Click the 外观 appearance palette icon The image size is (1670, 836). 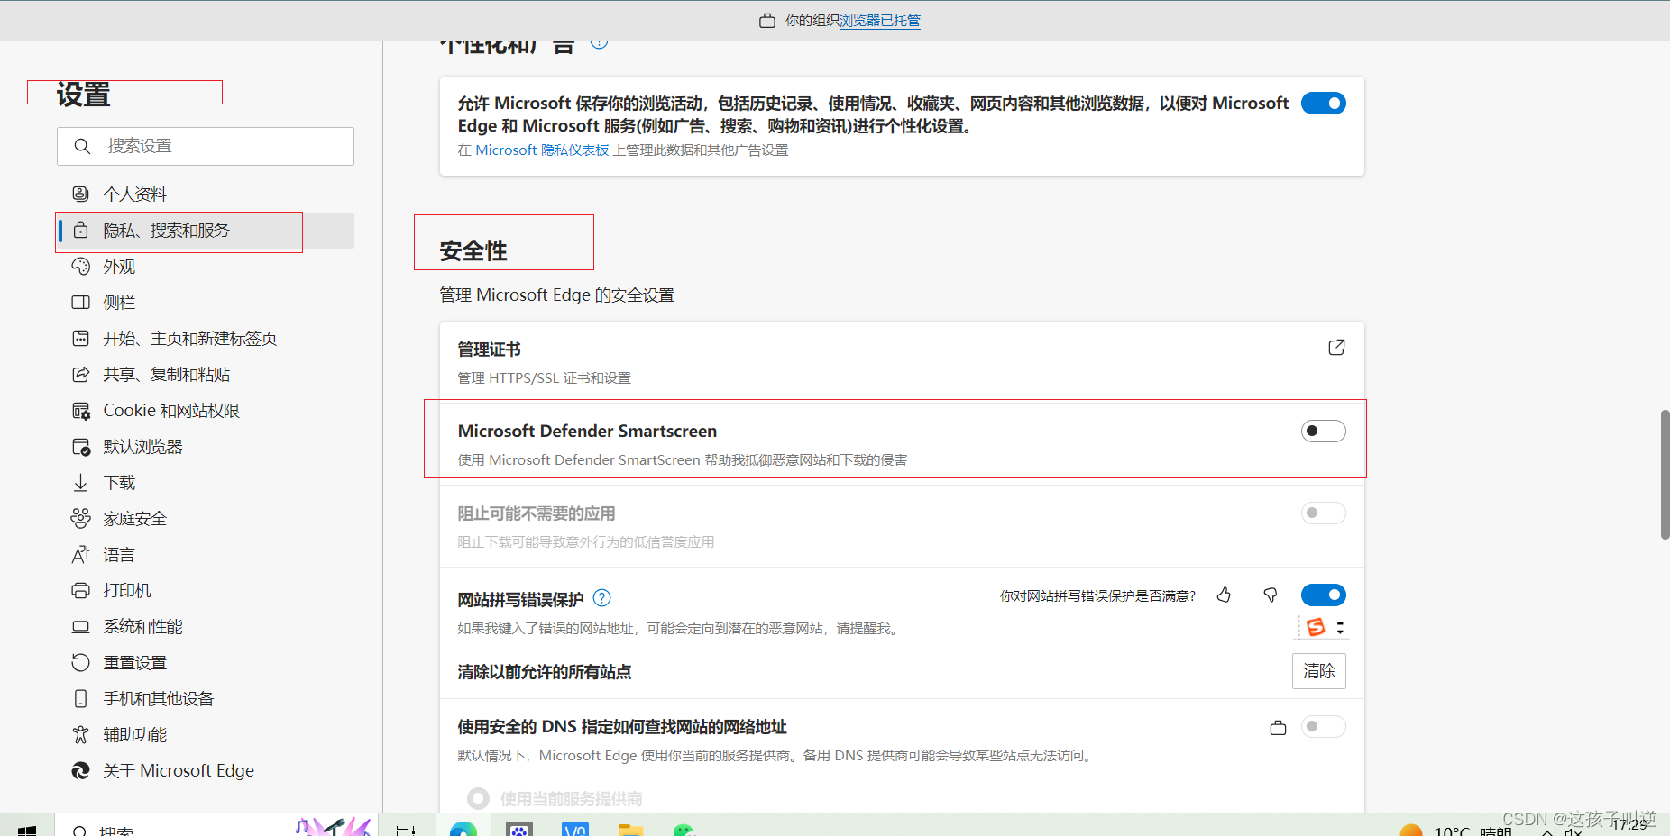[80, 266]
